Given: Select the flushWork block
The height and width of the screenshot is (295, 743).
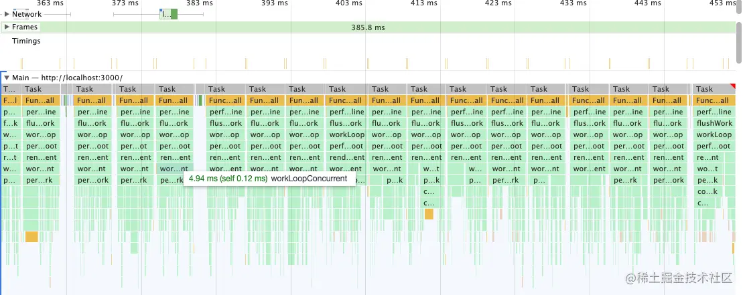Looking at the screenshot, I should (x=714, y=123).
